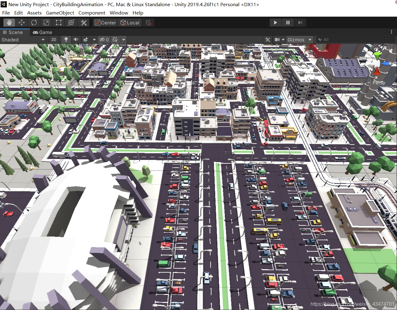The height and width of the screenshot is (310, 397).
Task: Open Component Editor Tools panel
Action: coord(268,40)
